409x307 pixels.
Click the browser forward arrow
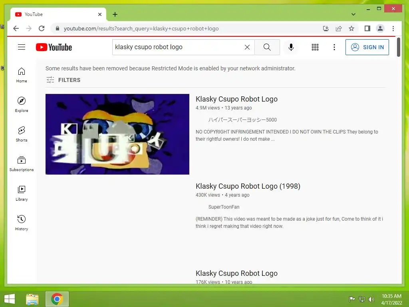(29, 28)
